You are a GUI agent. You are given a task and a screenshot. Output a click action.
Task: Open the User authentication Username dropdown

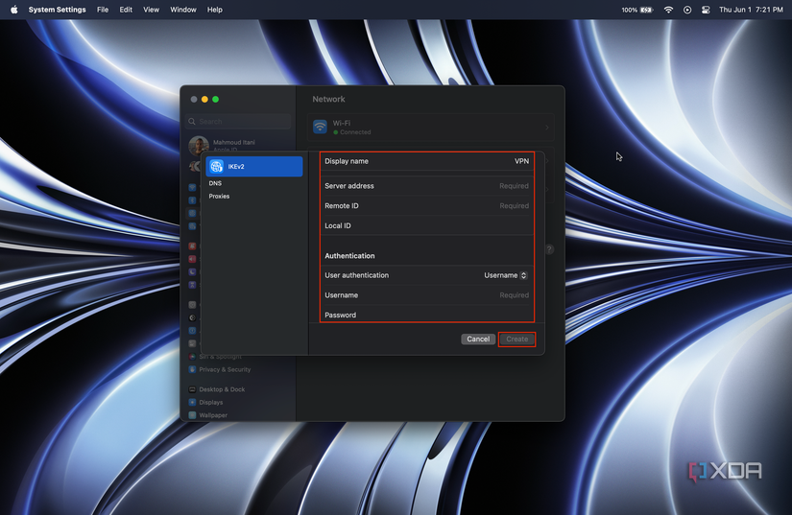505,275
